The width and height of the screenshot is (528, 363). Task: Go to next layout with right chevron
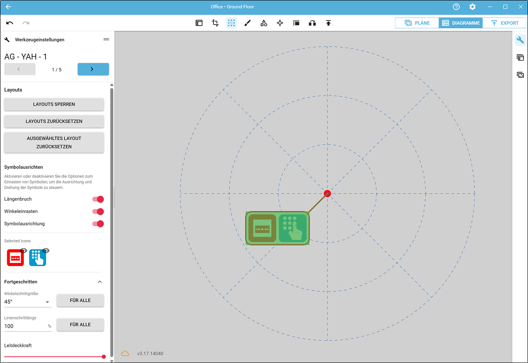(x=93, y=69)
